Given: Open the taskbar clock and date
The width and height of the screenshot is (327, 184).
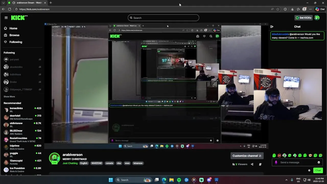Looking at the screenshot, I should (318, 180).
